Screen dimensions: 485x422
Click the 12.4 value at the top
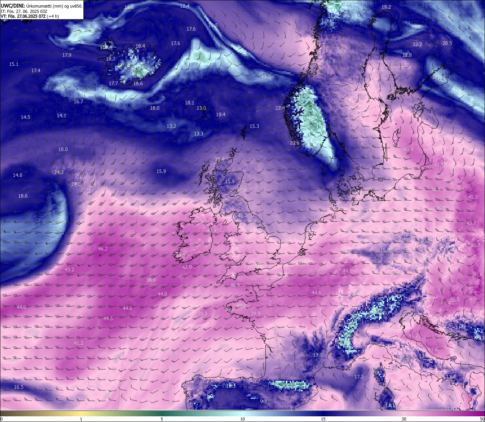click(185, 6)
